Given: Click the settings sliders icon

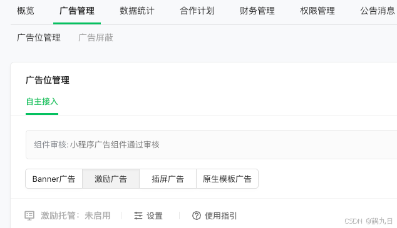Looking at the screenshot, I should [138, 216].
